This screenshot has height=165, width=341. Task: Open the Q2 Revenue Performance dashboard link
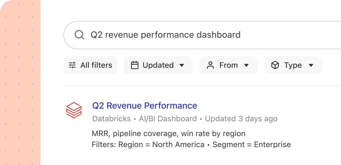[145, 106]
